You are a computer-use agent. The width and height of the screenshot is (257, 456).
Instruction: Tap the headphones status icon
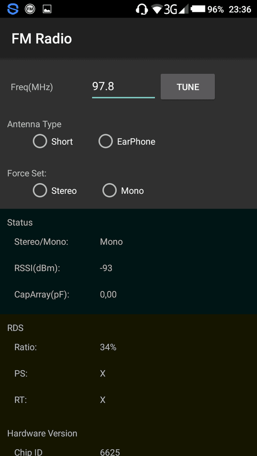pyautogui.click(x=142, y=9)
